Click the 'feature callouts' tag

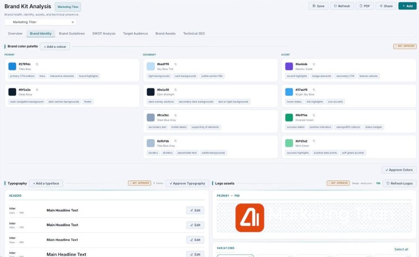tap(369, 76)
